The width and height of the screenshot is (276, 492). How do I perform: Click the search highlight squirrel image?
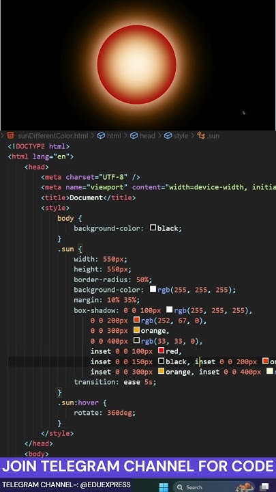point(245,487)
